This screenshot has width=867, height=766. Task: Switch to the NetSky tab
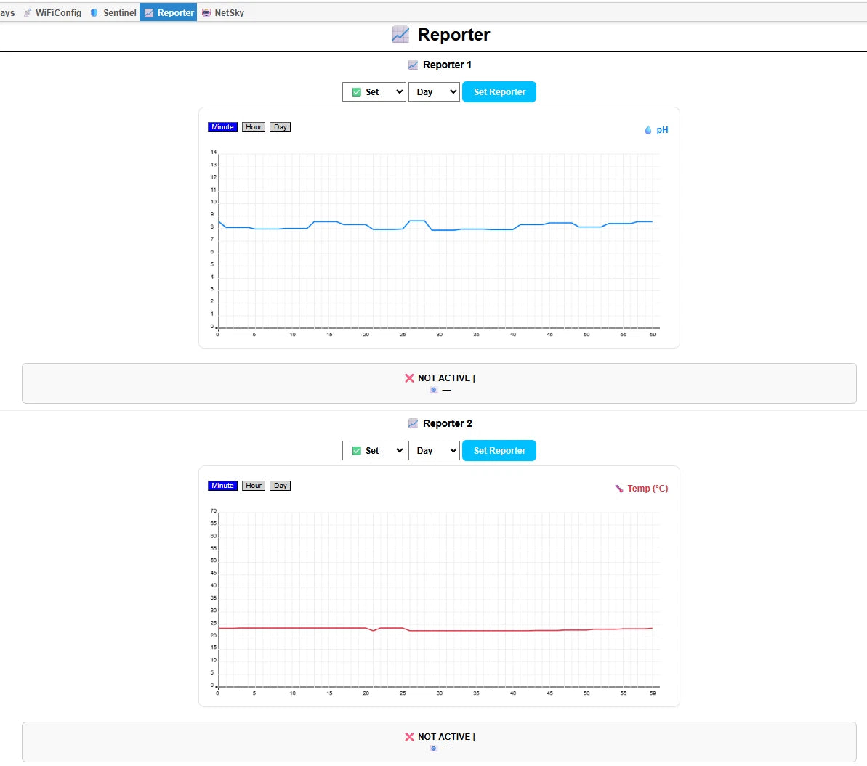tap(223, 12)
